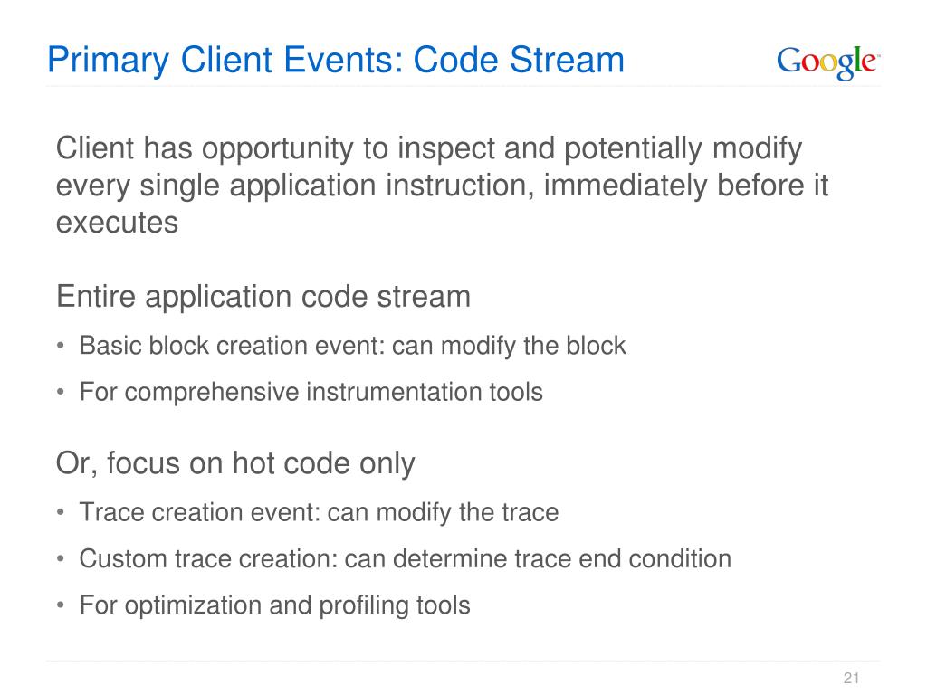This screenshot has height=695, width=927.
Task: Click the bullet before Basic block creation event
Action: [61, 346]
